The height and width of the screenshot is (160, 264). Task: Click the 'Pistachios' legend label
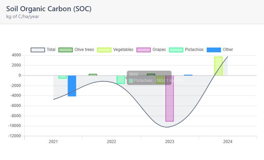click(x=194, y=49)
